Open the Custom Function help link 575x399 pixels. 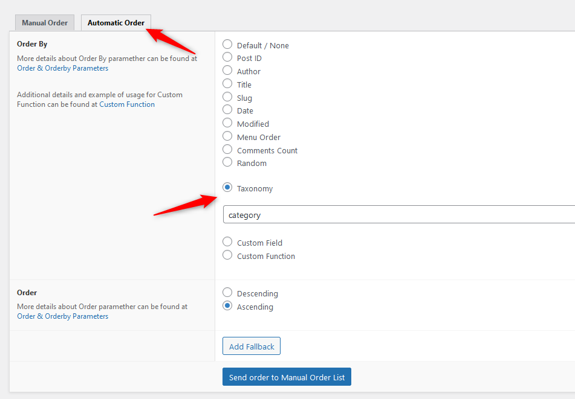coord(127,104)
